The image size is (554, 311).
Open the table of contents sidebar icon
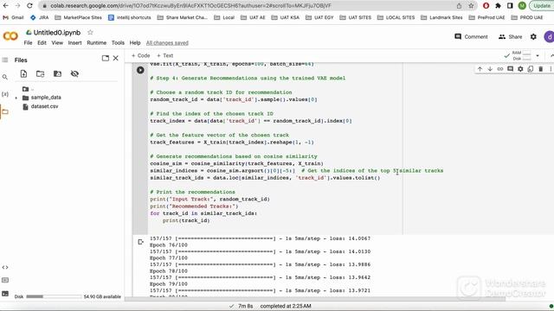[5, 60]
